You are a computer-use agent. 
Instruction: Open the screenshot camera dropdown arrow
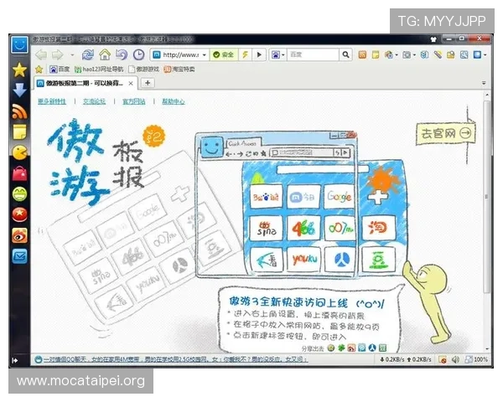point(414,55)
